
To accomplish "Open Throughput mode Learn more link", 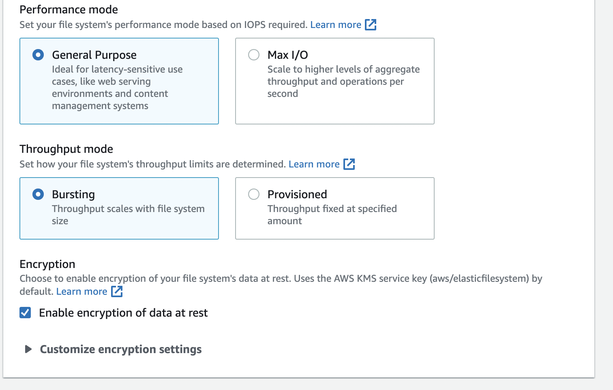I will point(314,164).
